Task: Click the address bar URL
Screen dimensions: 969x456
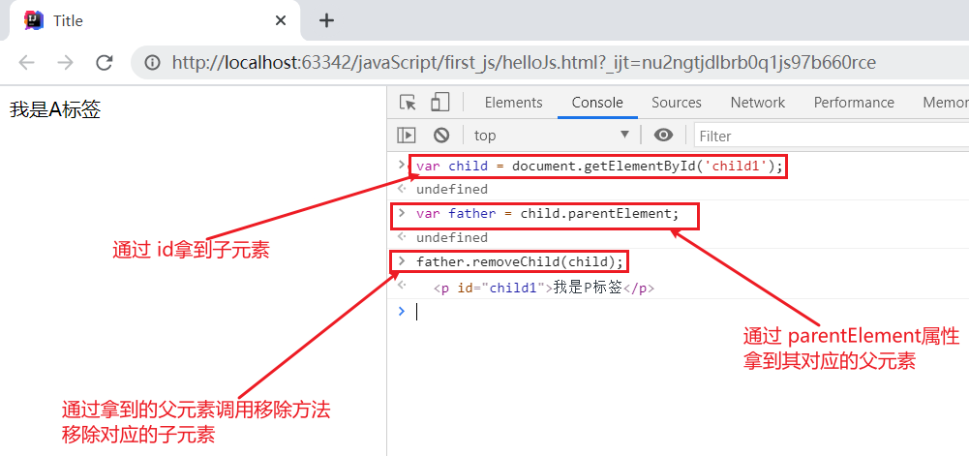Action: click(x=524, y=62)
